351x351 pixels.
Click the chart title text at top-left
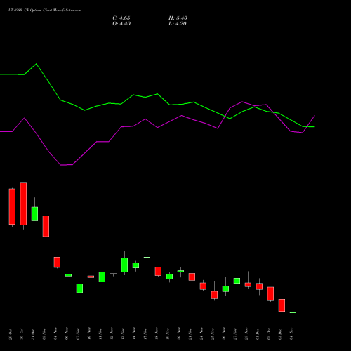click(45, 11)
